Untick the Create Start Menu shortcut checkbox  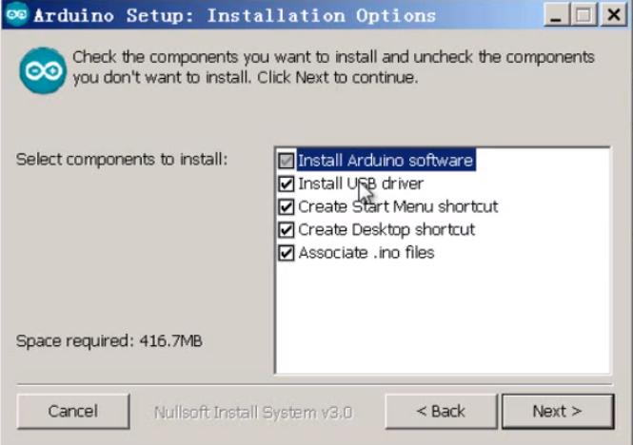[287, 206]
